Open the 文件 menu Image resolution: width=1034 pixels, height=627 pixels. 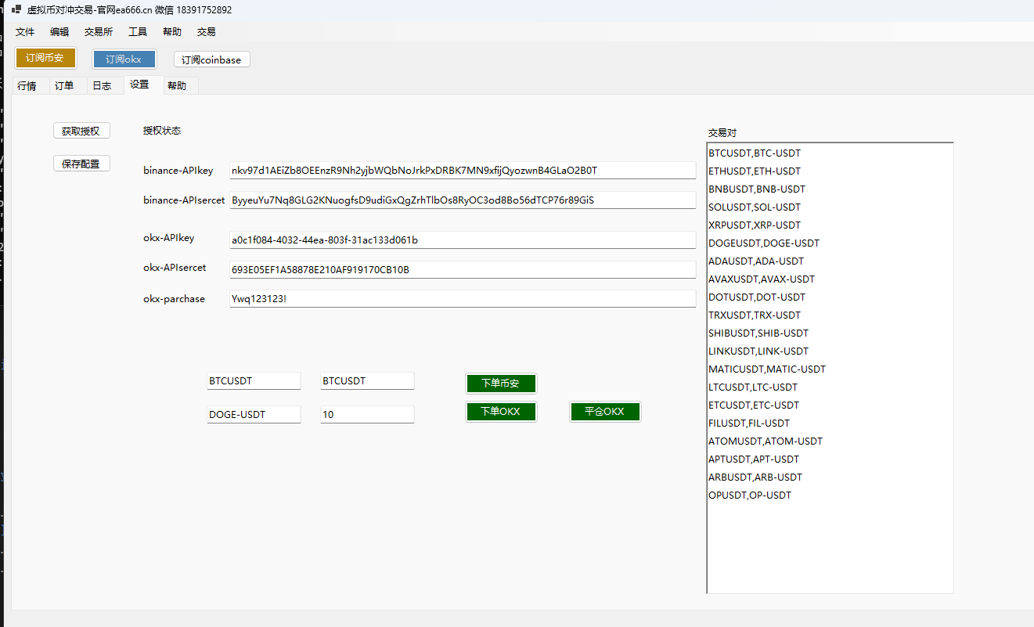tap(25, 32)
